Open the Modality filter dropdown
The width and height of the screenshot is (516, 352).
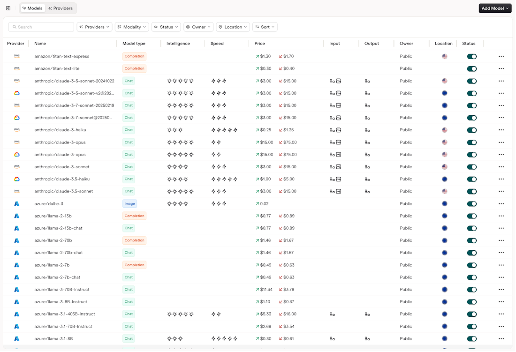(132, 27)
